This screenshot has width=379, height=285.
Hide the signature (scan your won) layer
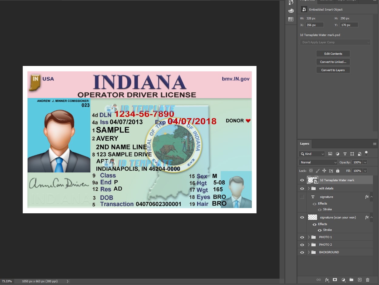click(302, 218)
